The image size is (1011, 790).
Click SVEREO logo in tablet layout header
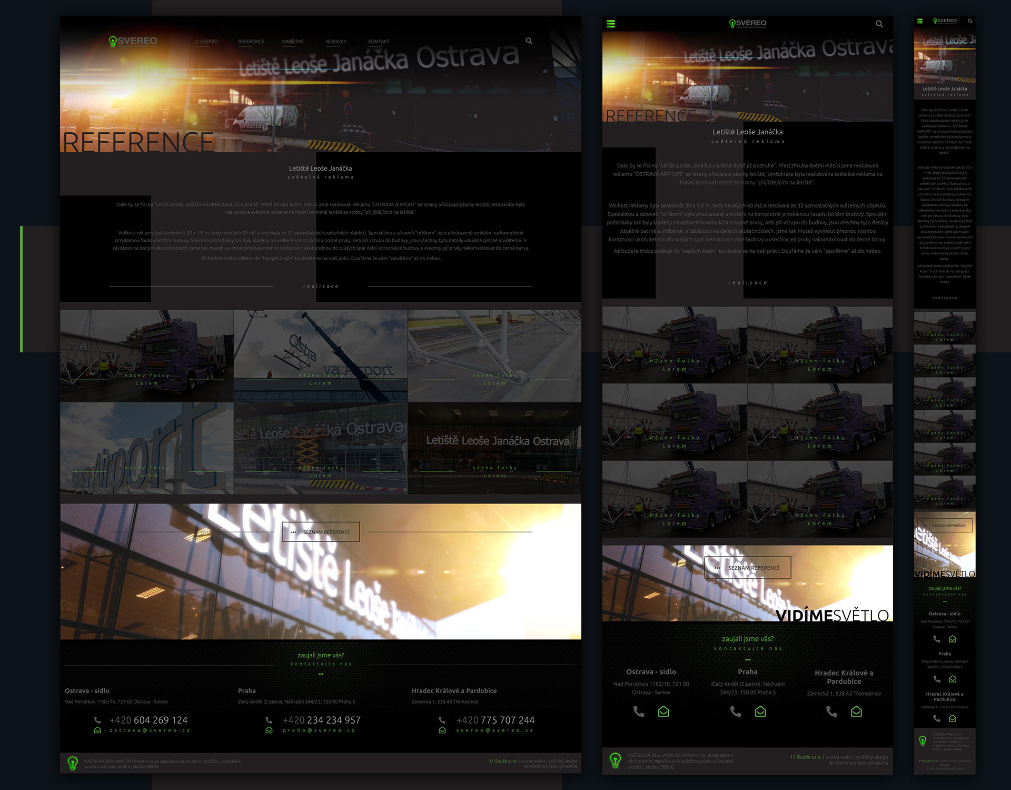[747, 23]
